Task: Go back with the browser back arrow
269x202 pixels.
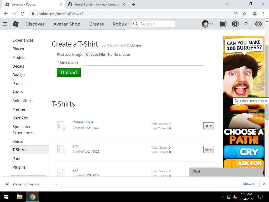Action: (6, 14)
